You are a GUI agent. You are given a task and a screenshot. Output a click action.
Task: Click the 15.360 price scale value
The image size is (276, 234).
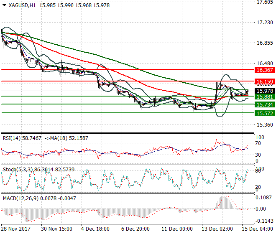[265, 125]
